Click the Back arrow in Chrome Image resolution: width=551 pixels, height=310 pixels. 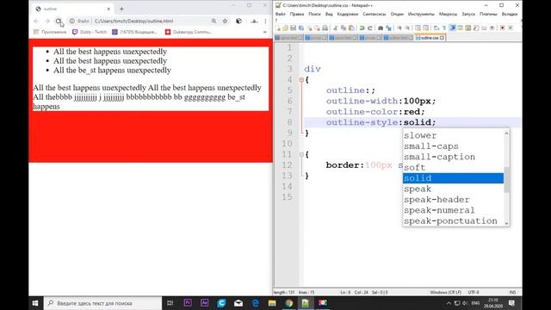tap(36, 21)
